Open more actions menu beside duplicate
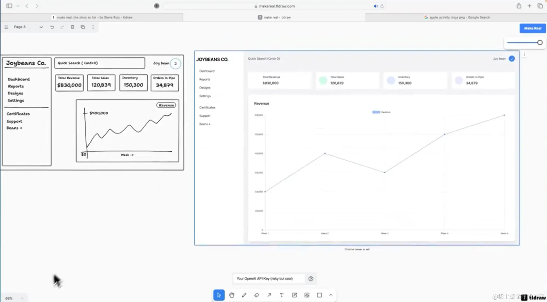 coord(93,27)
